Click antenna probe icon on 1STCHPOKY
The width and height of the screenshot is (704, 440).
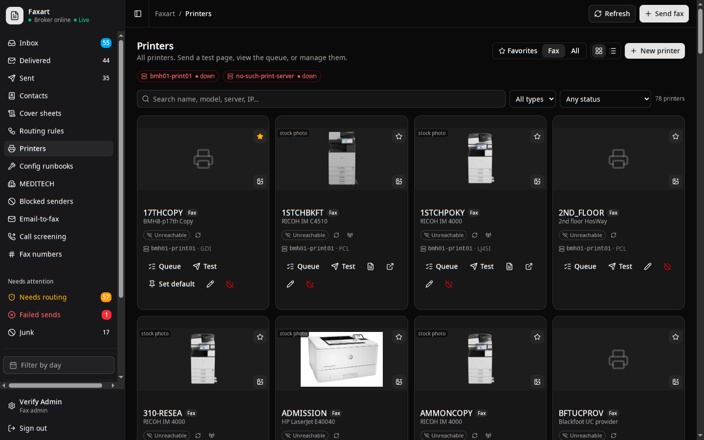[488, 235]
